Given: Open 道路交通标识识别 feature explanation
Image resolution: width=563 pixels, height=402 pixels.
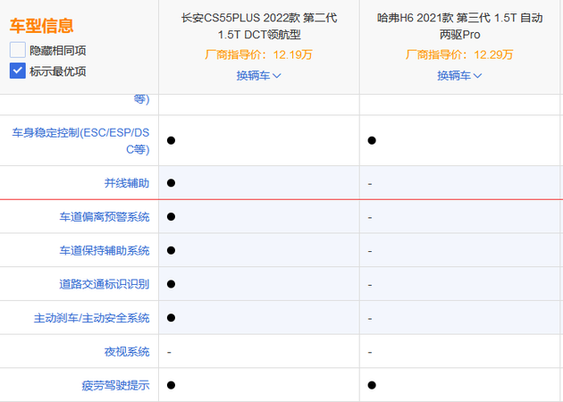Looking at the screenshot, I should pyautogui.click(x=105, y=284).
